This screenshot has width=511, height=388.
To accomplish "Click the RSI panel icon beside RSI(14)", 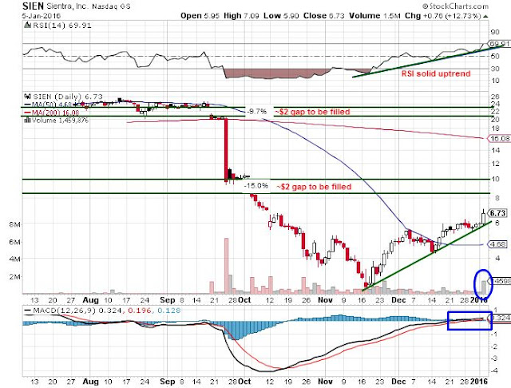I will pyautogui.click(x=28, y=25).
